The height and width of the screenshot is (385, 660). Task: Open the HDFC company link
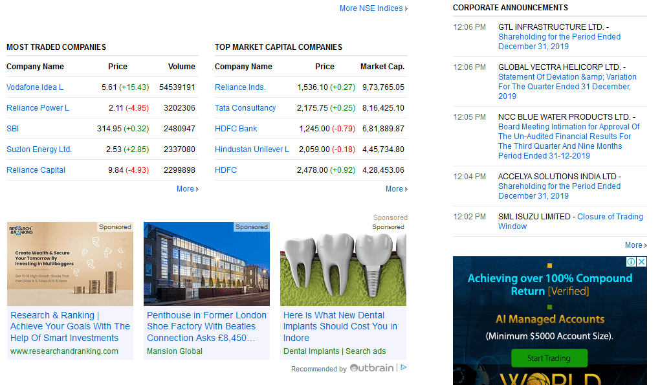coord(226,170)
